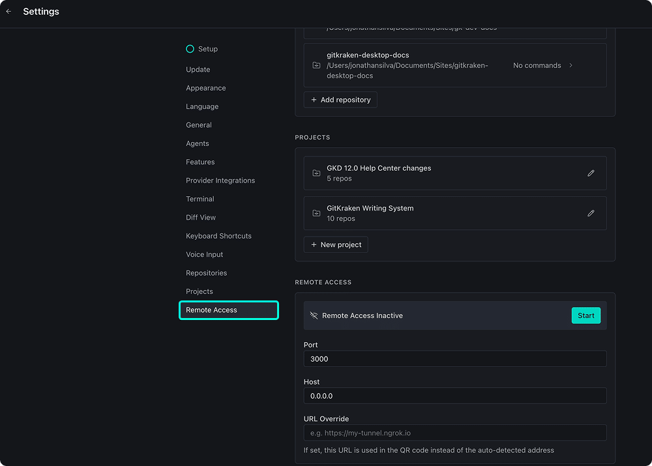Click the gitkraken-desktop-docs repository name
Screen dimensions: 652x466
368,55
